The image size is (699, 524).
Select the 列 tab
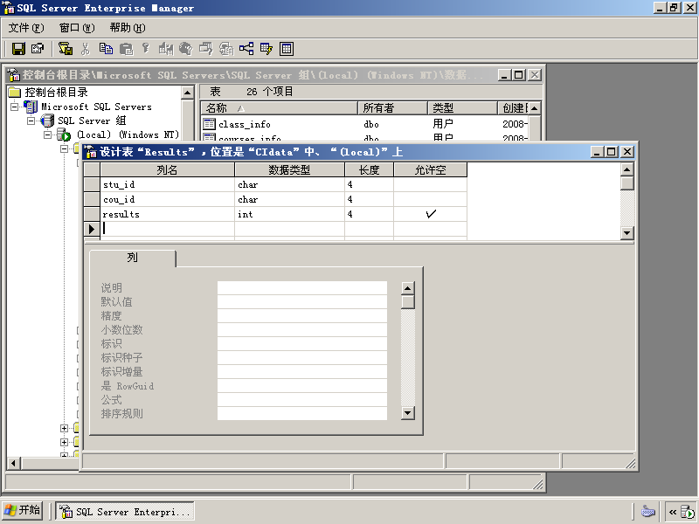click(x=133, y=258)
